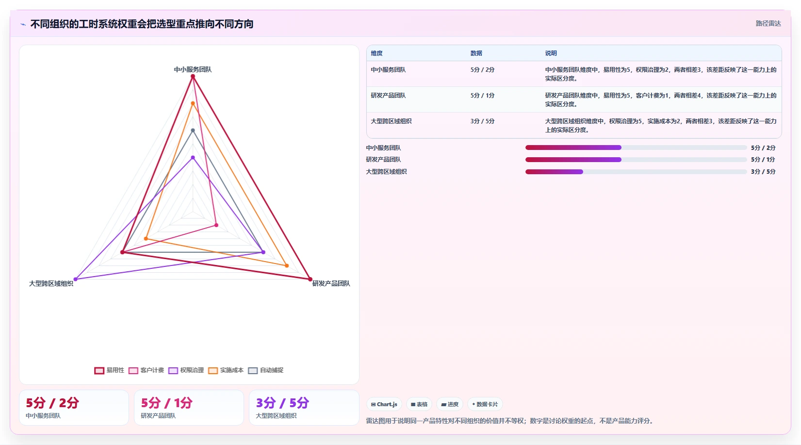This screenshot has height=445, width=801.
Task: Toggle the 自动捕捉 legend entry
Action: [265, 370]
